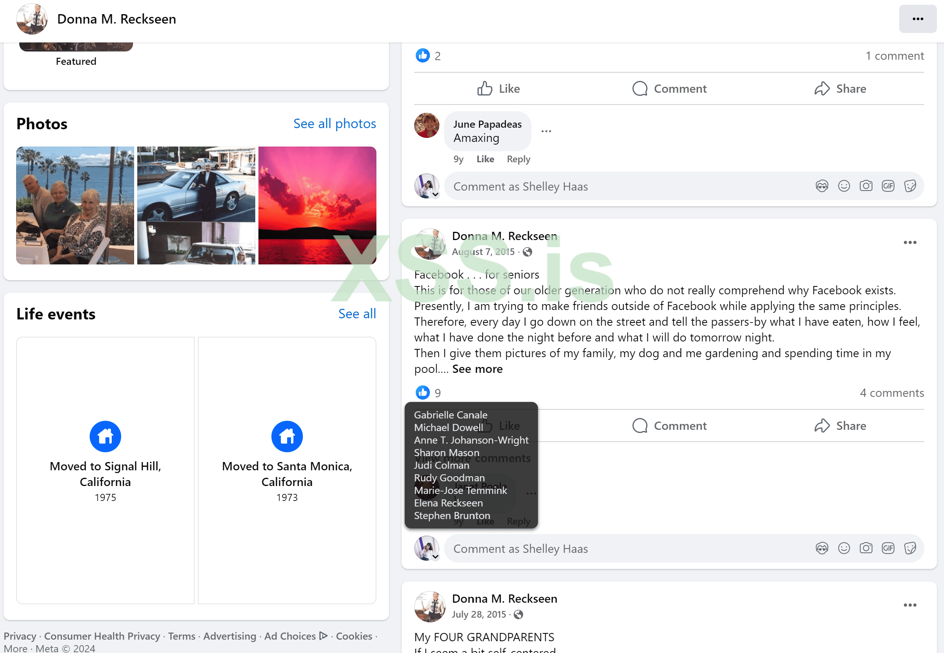The width and height of the screenshot is (944, 653).
Task: Click Moved to Signal Hill home icon
Action: pos(105,437)
